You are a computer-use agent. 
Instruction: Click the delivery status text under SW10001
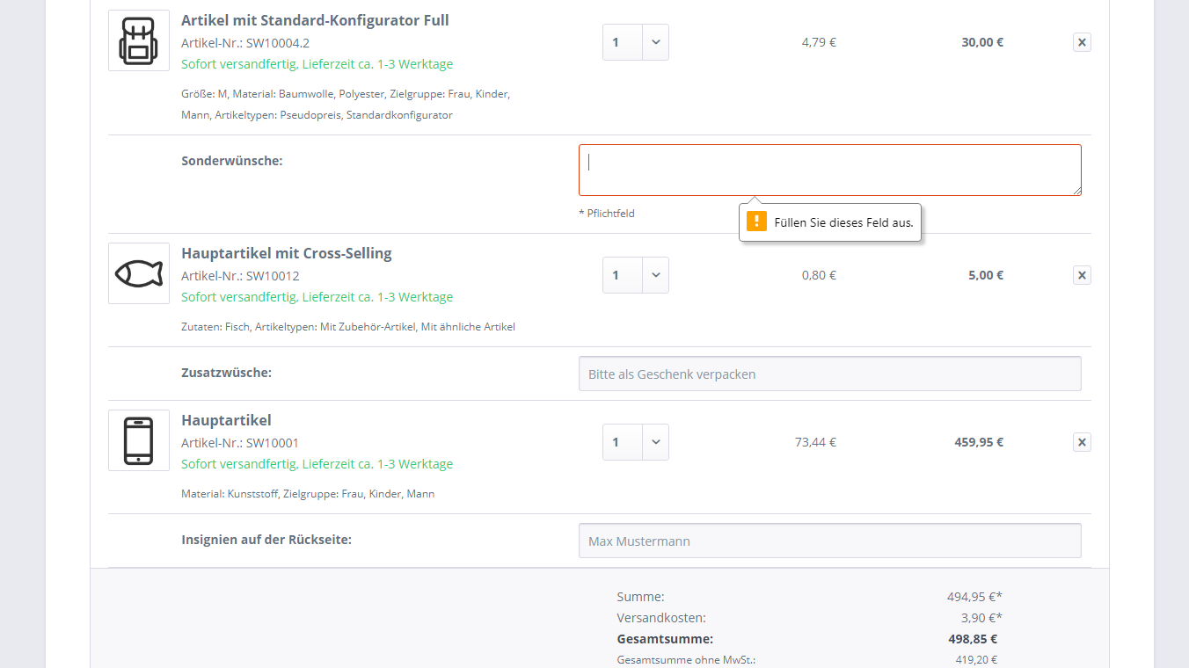pyautogui.click(x=317, y=464)
